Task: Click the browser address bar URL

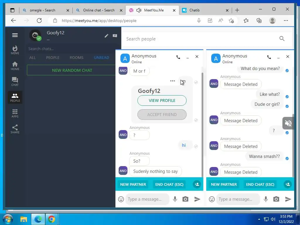Action: [99, 21]
